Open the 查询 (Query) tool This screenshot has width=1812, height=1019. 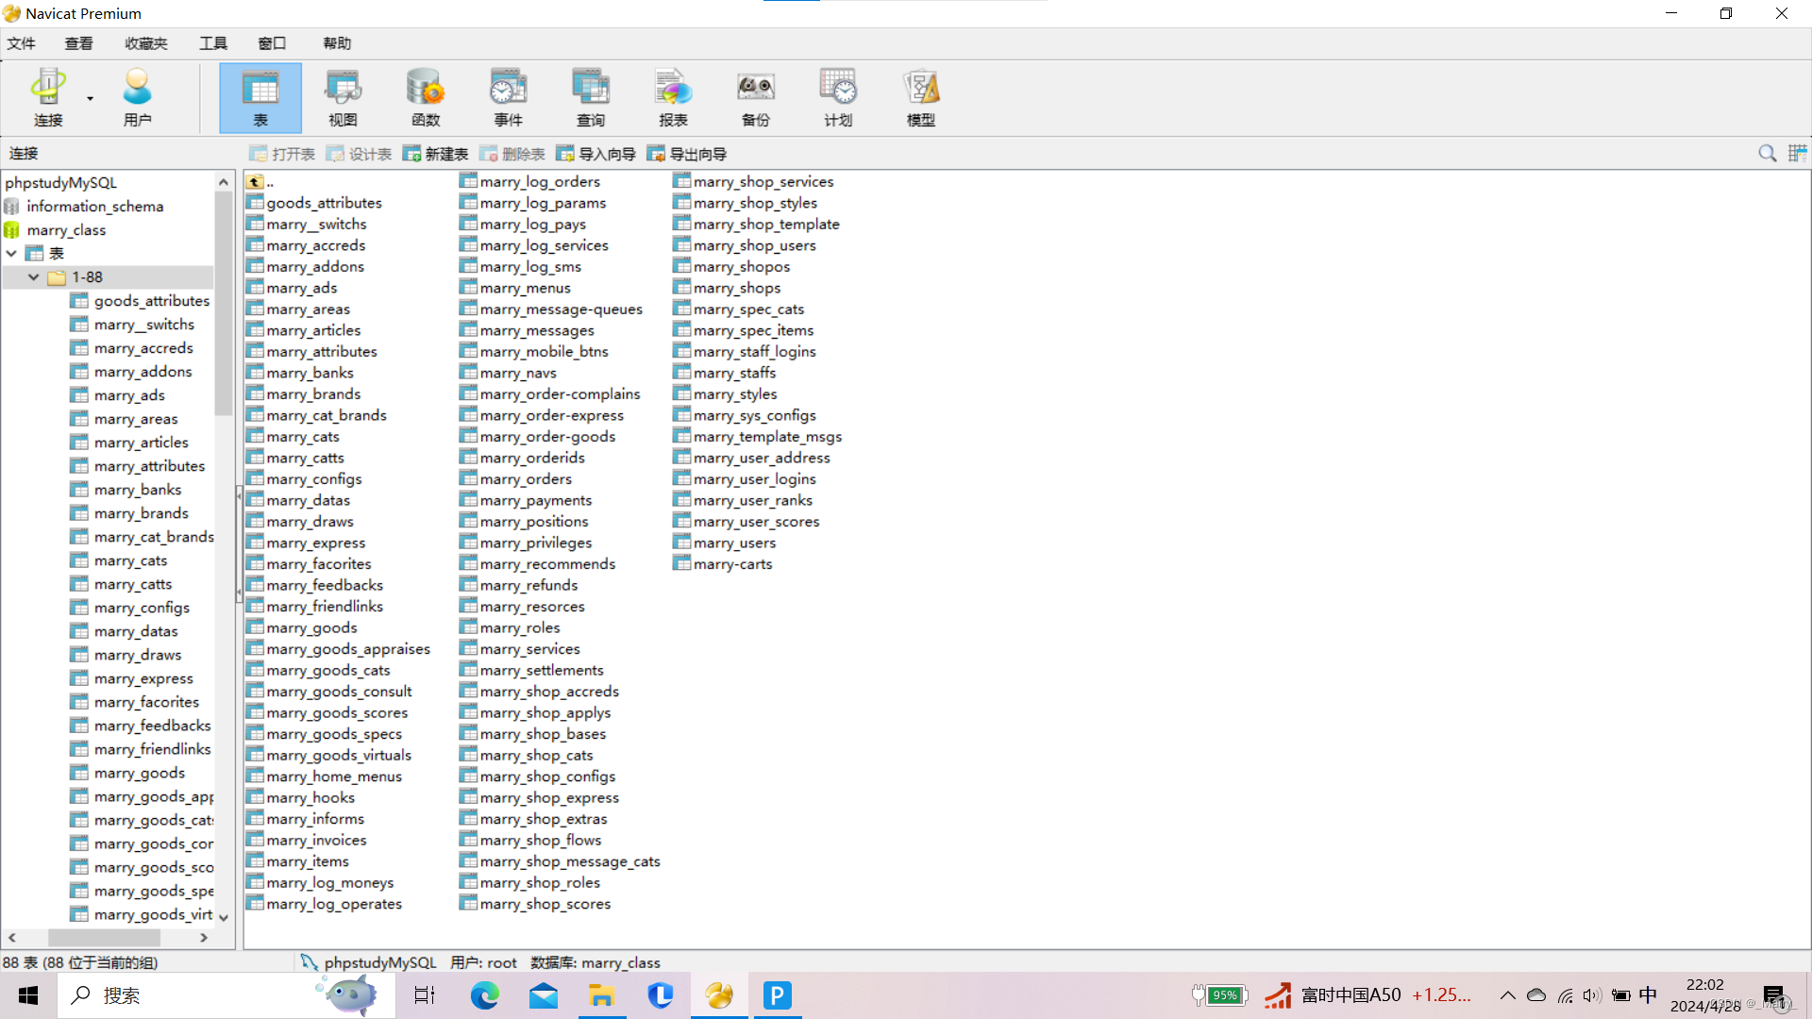tap(591, 97)
